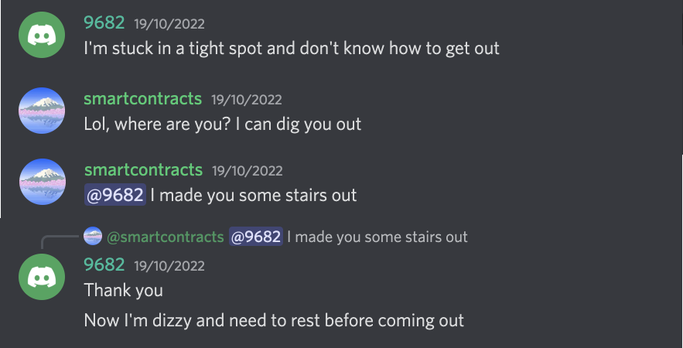Click the mountain avatar beside 'Lol, where are you?'

click(41, 110)
